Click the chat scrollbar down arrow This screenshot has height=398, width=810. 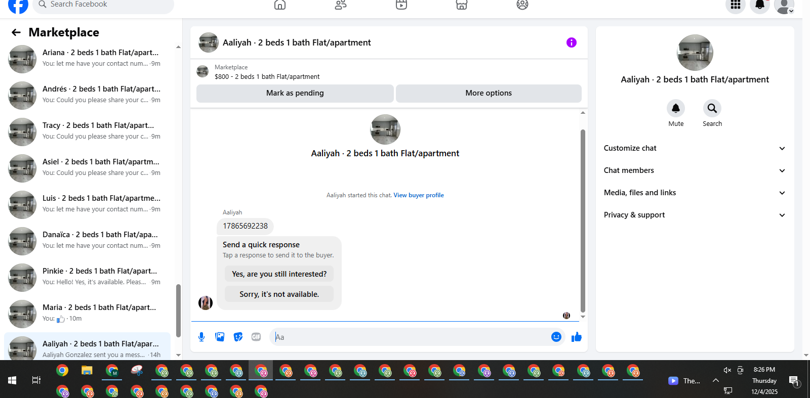coord(583,317)
